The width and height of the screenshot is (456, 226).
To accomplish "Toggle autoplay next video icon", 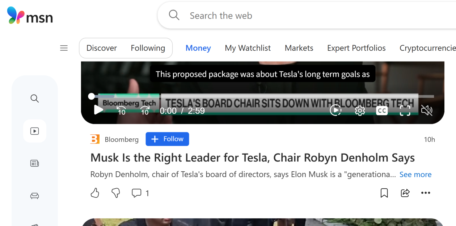I will pos(335,110).
